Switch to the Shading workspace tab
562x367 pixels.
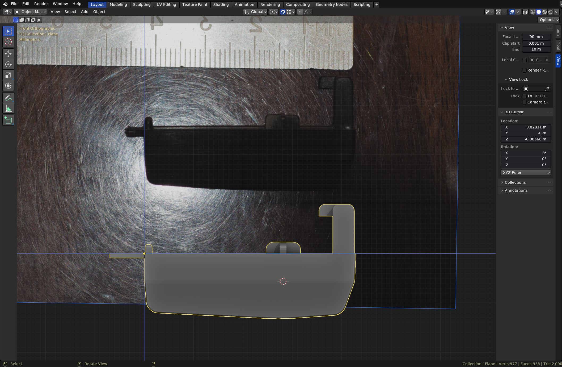point(220,4)
